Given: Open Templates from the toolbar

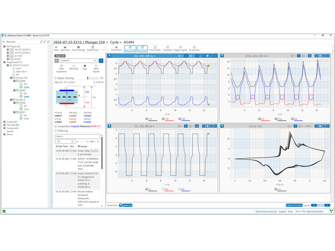Looking at the screenshot, I should click(x=167, y=48).
